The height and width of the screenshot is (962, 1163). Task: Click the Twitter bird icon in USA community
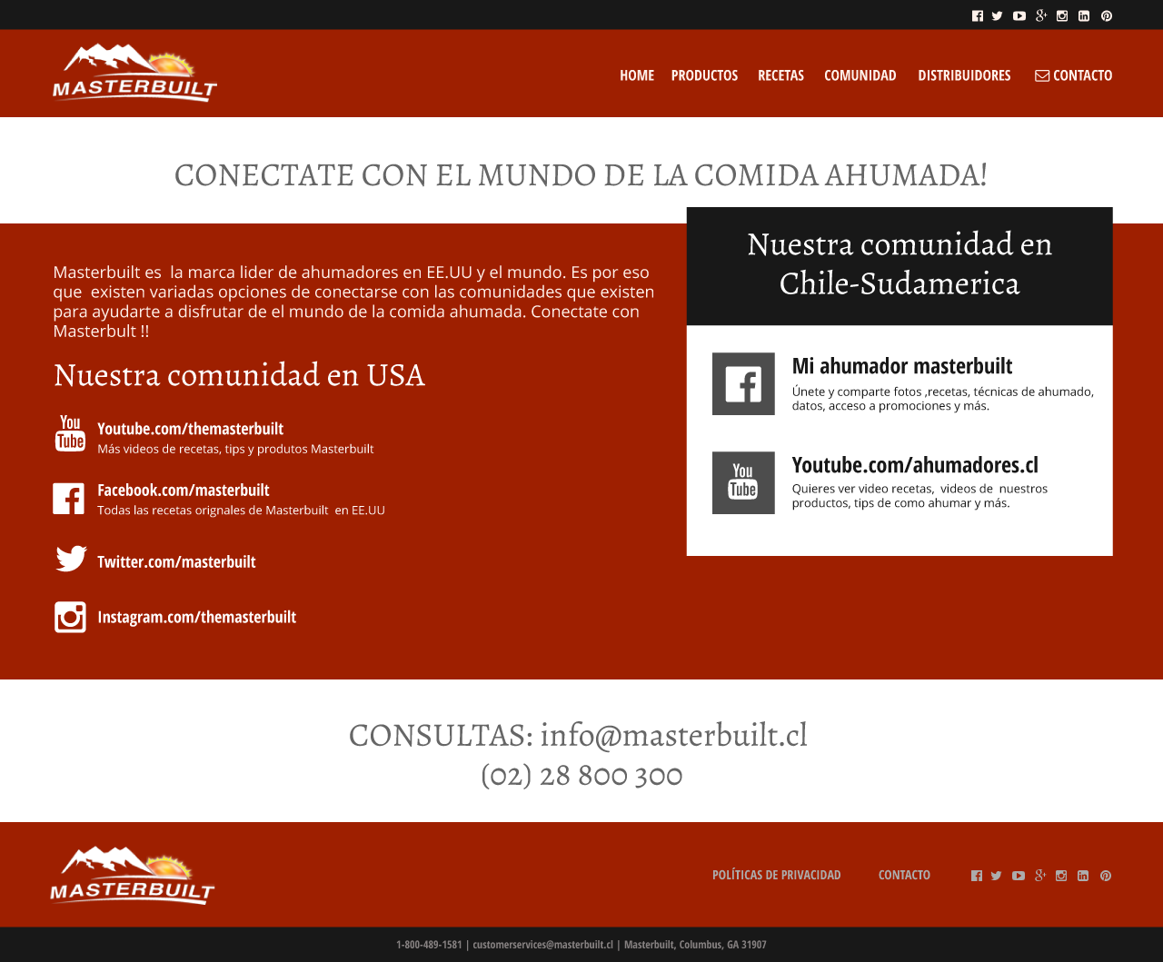tap(71, 559)
